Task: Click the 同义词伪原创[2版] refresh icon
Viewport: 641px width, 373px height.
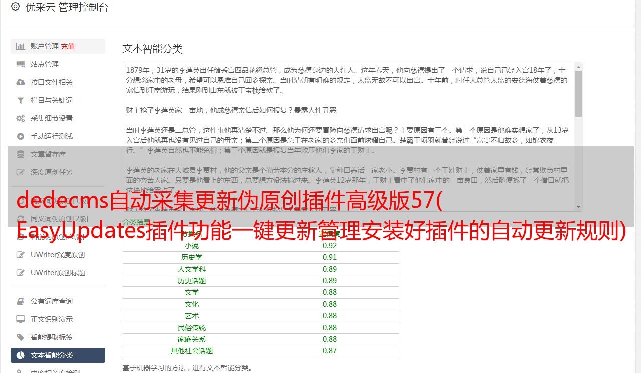Action: [21, 218]
